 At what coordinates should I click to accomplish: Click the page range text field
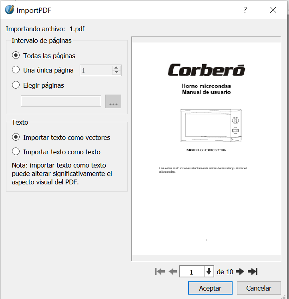click(61, 101)
